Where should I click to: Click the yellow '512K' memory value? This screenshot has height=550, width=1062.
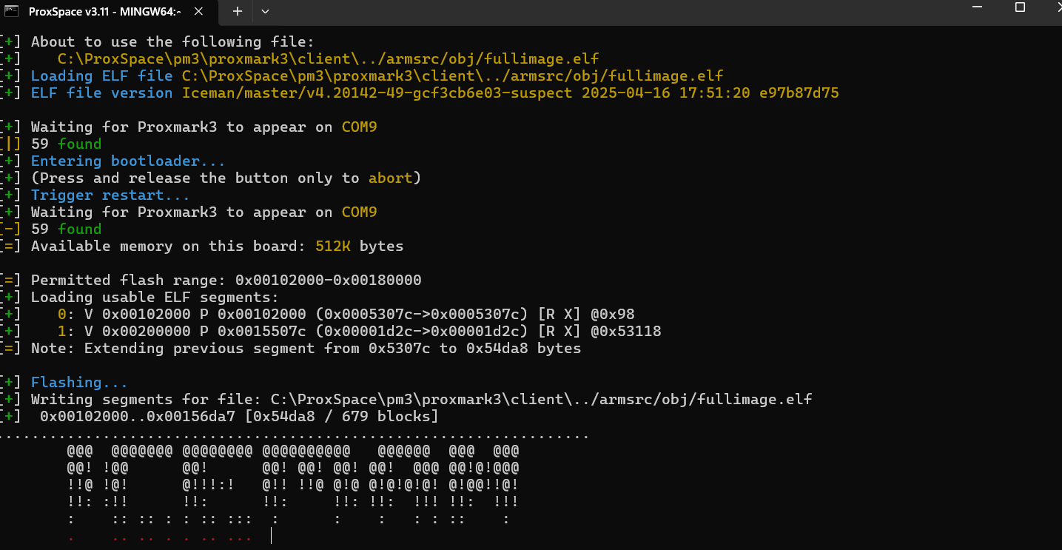333,247
